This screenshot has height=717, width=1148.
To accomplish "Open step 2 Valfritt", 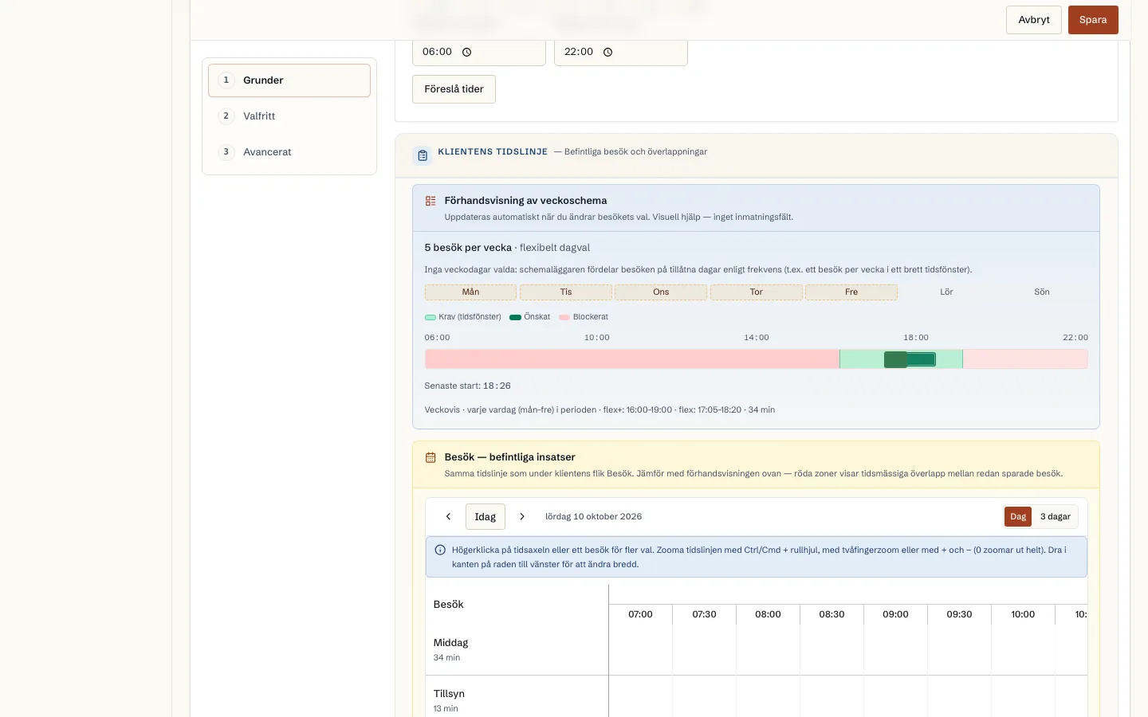I will click(289, 116).
